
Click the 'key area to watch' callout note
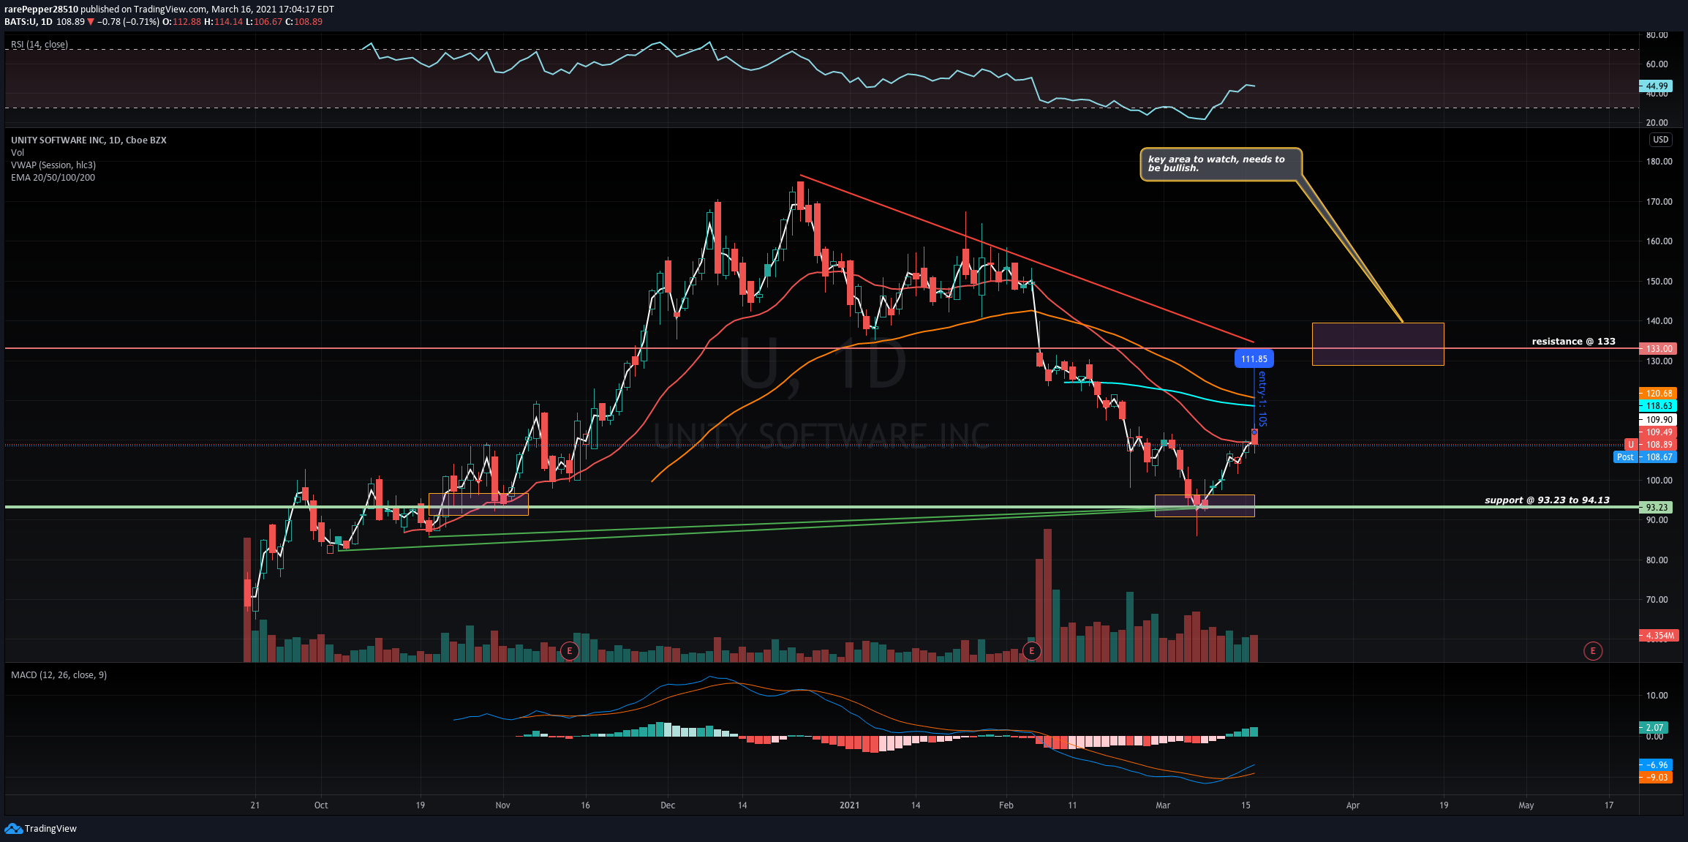tap(1221, 164)
